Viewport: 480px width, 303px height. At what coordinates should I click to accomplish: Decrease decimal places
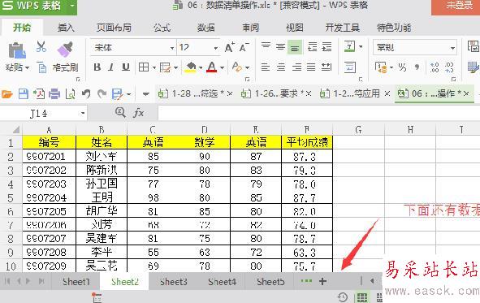click(449, 67)
